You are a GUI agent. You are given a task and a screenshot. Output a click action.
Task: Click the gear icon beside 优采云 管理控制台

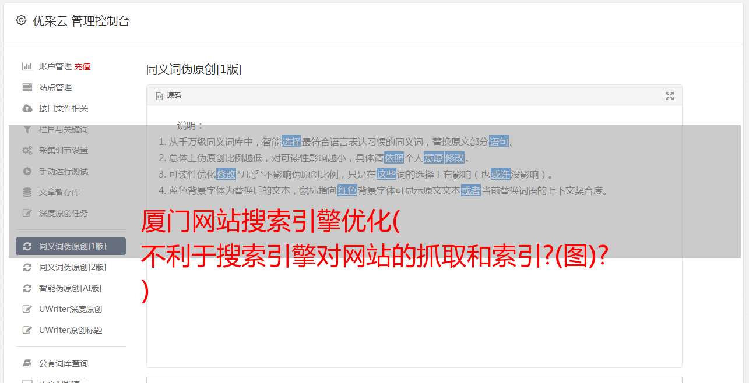point(22,20)
